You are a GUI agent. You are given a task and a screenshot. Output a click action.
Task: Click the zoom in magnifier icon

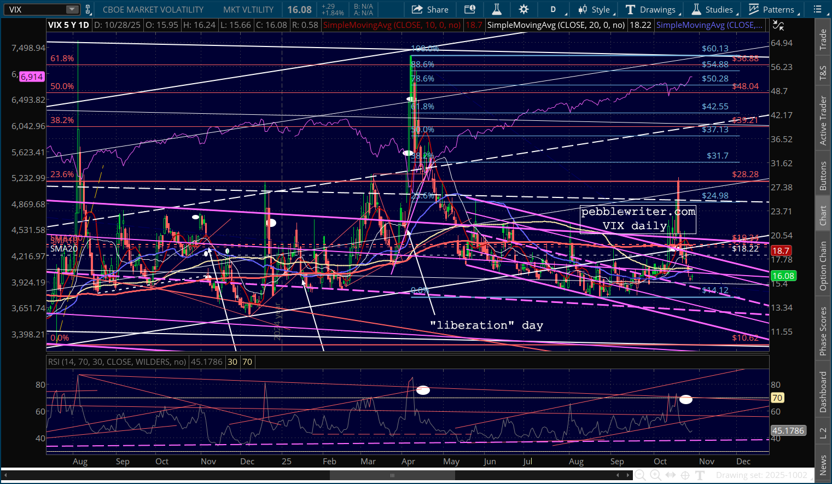(x=655, y=475)
